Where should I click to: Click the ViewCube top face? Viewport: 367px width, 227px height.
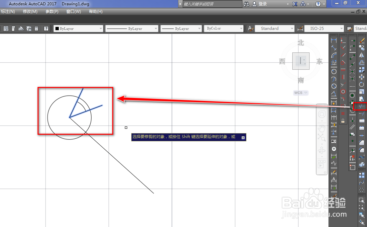(301, 61)
